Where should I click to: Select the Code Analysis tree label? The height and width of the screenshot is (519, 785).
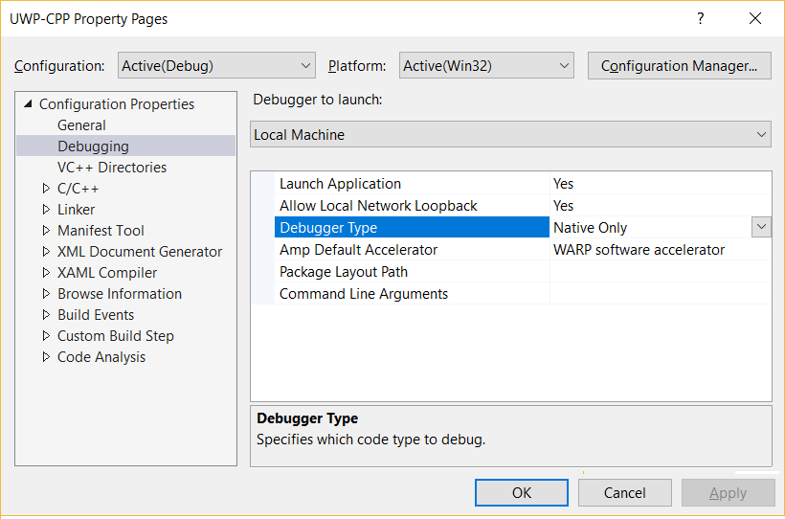point(101,356)
